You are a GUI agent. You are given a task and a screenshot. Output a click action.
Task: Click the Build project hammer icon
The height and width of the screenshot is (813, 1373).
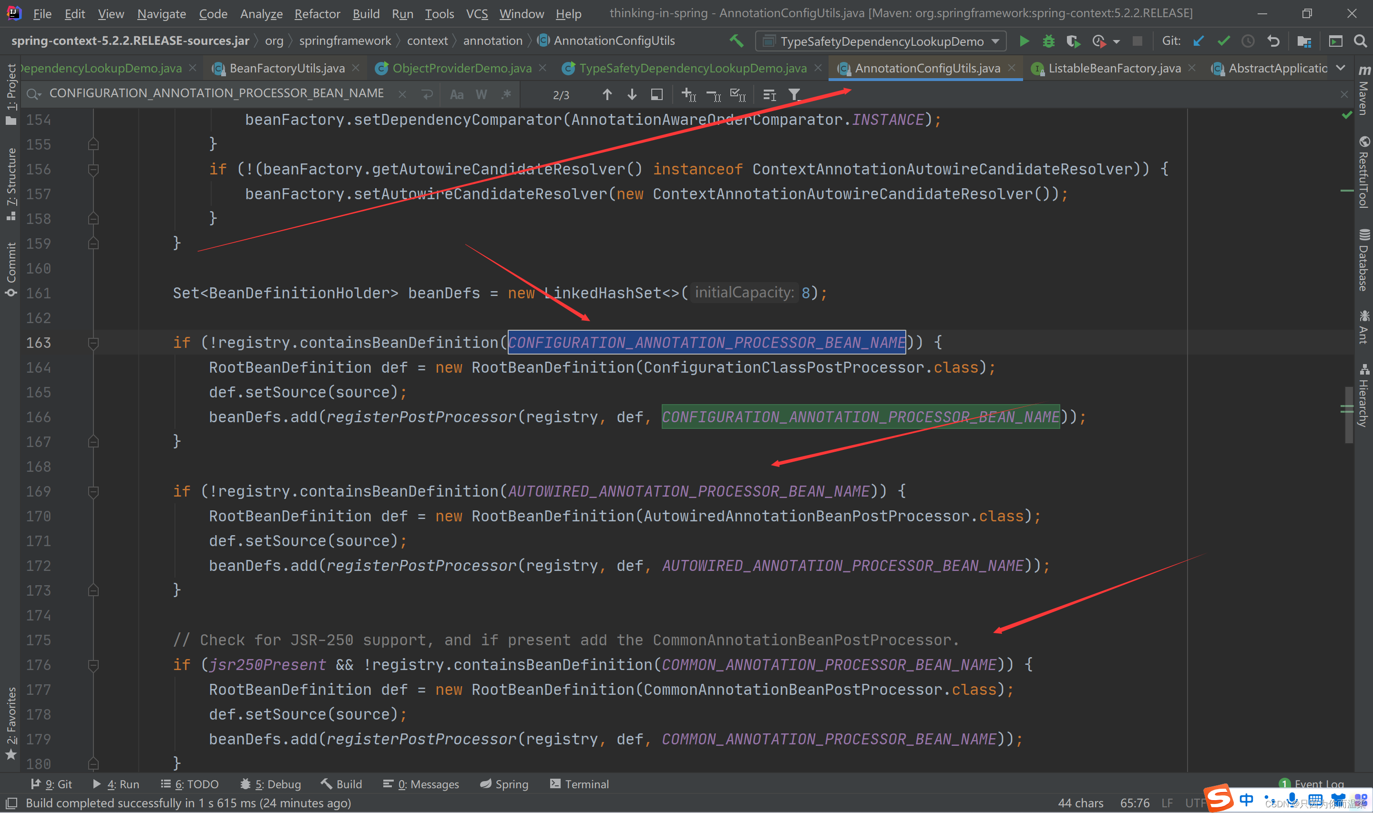click(737, 41)
